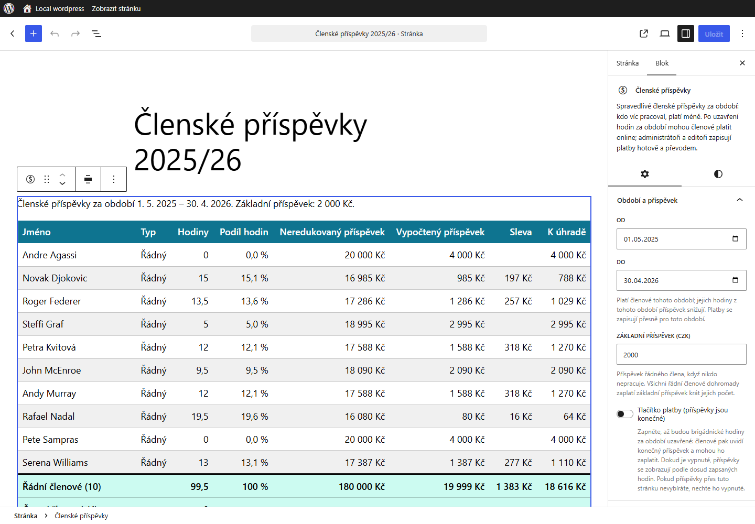Open the document overview list
755x524 pixels.
pos(96,34)
